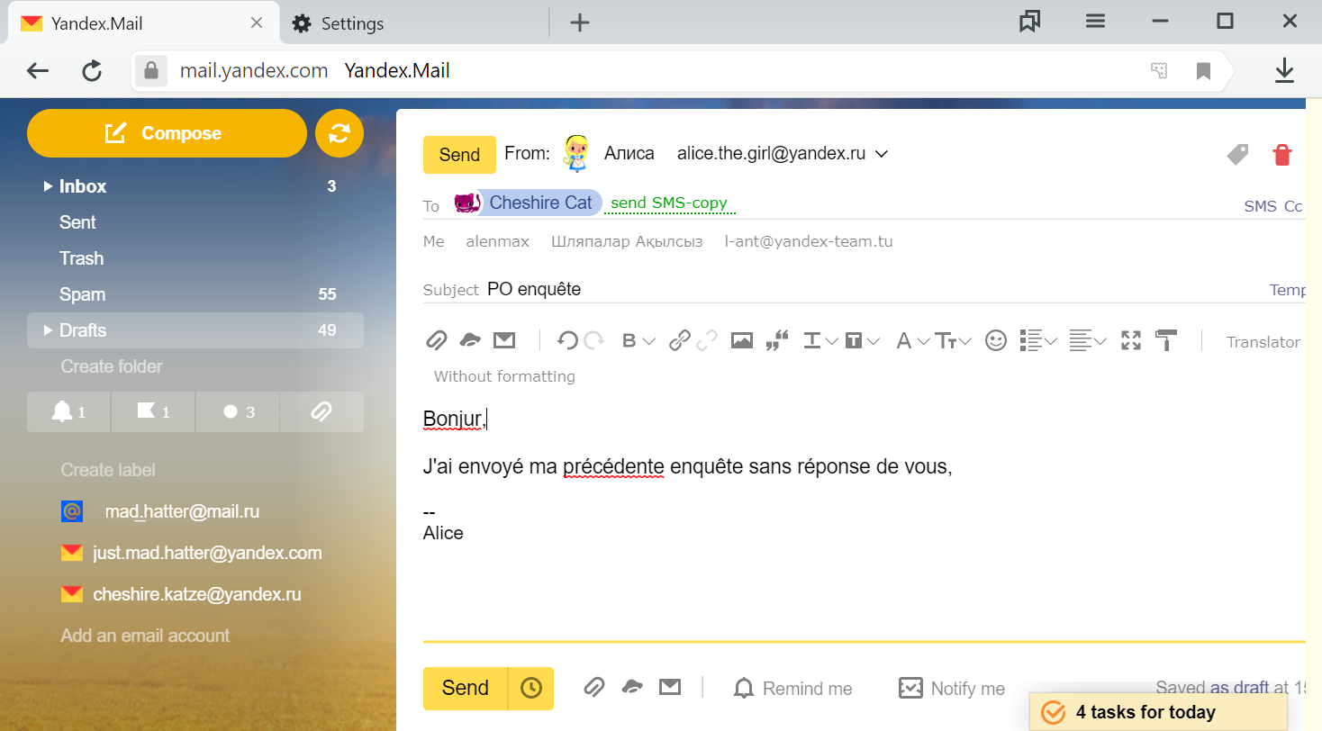The height and width of the screenshot is (731, 1322).
Task: Open scheduled send clock next to Send
Action: coord(531,688)
